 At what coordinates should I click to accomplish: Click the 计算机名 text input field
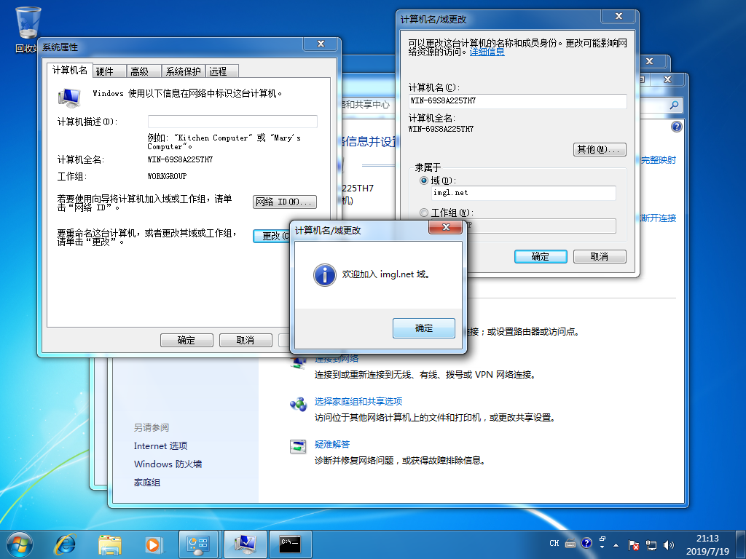pos(517,101)
